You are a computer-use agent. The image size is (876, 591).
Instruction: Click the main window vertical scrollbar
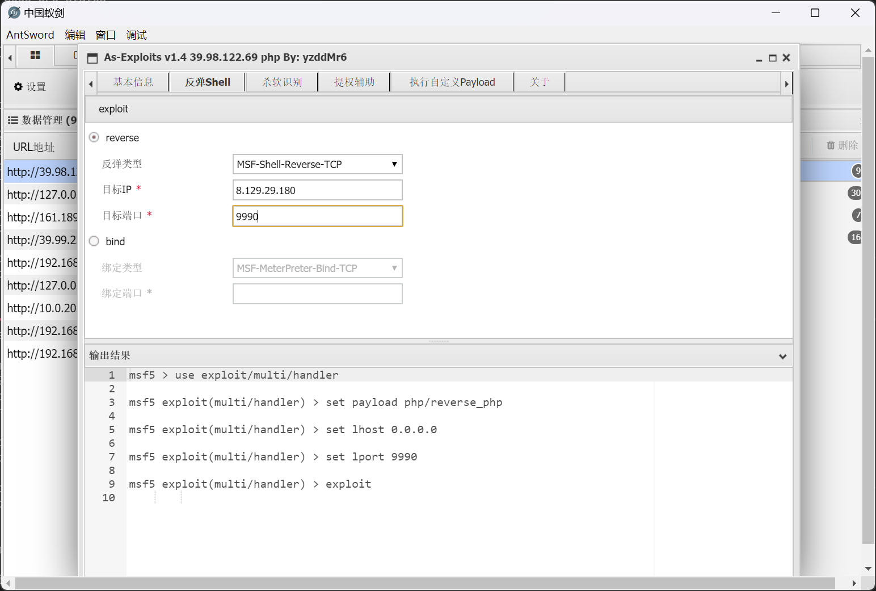click(868, 300)
